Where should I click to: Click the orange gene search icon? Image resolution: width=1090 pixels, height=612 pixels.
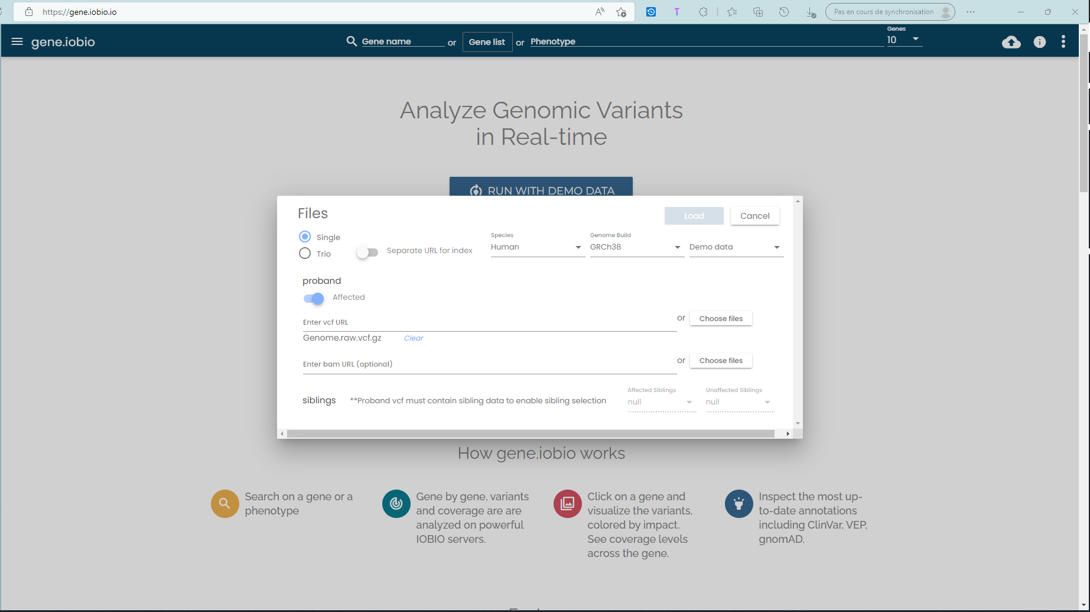224,503
